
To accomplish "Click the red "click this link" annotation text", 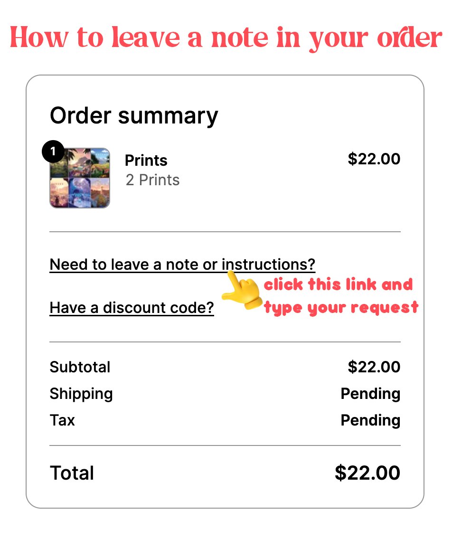I will coord(338,285).
